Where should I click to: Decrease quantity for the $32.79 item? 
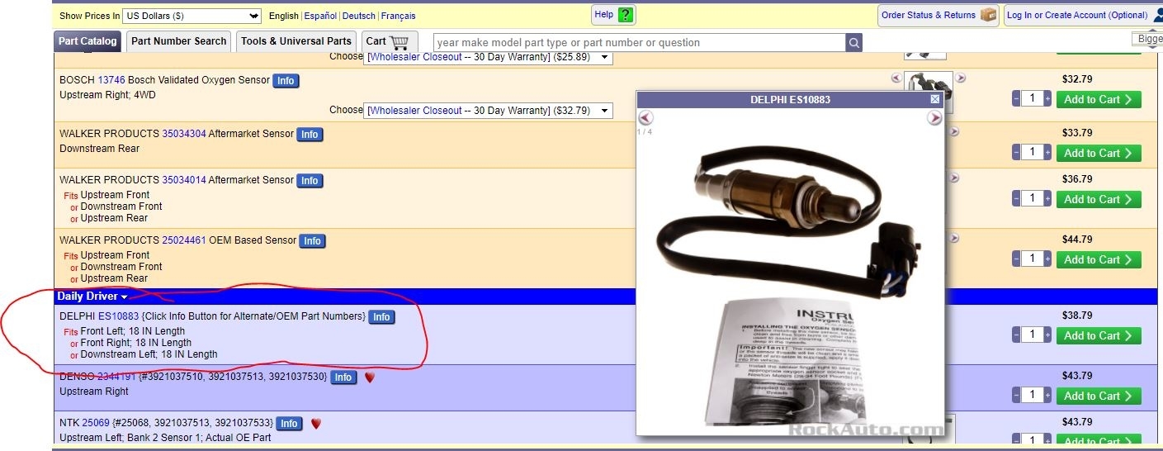1016,99
